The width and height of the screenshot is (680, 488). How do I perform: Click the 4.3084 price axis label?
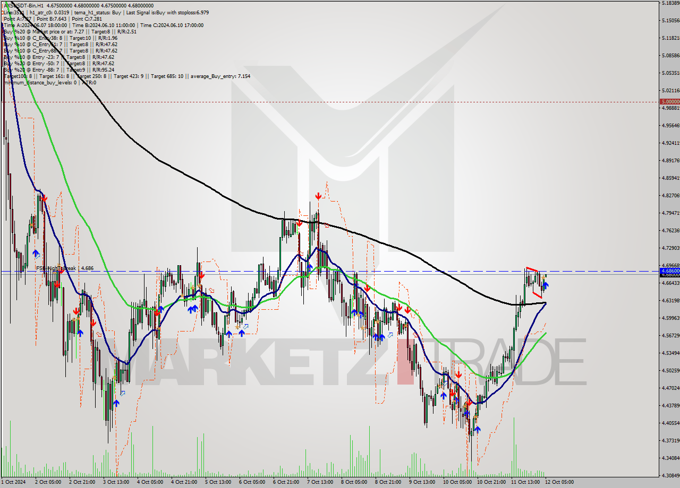click(x=670, y=475)
